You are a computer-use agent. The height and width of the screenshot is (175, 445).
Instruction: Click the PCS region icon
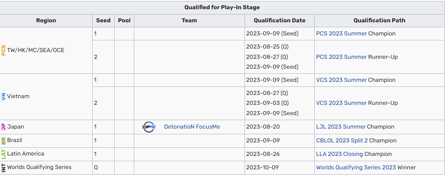(4, 50)
